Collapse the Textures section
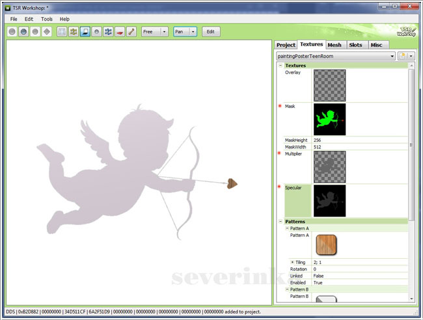This screenshot has height=320, width=423. pos(280,66)
